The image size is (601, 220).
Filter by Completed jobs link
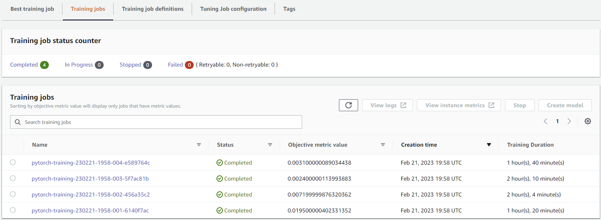[x=24, y=65]
